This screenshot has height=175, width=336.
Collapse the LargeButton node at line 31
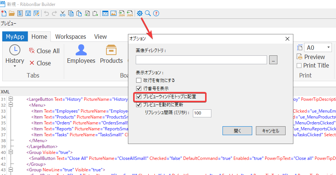[10, 99]
